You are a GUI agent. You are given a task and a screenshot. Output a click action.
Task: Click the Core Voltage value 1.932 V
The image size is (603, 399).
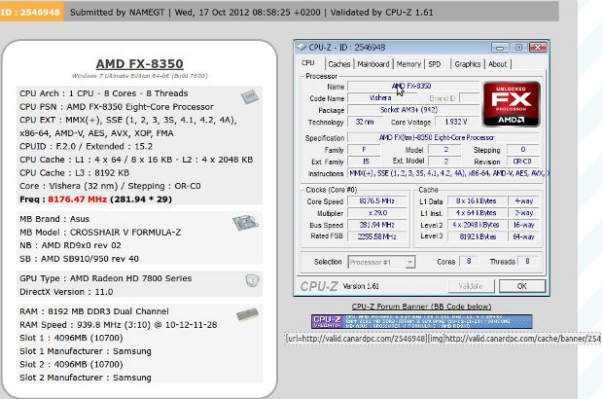[457, 122]
